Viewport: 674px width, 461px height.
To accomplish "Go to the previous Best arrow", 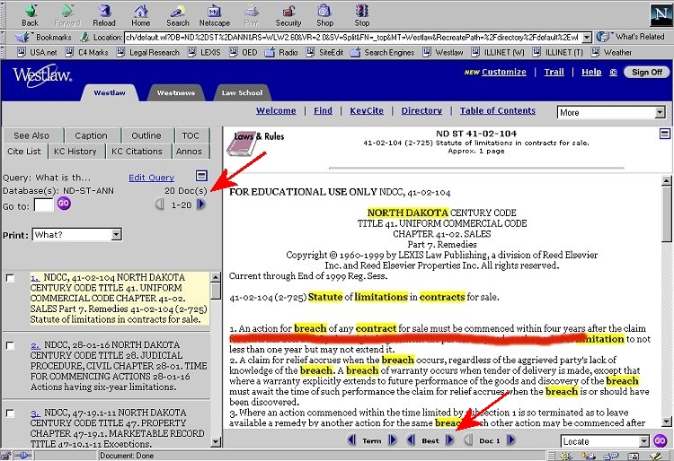I will (412, 440).
